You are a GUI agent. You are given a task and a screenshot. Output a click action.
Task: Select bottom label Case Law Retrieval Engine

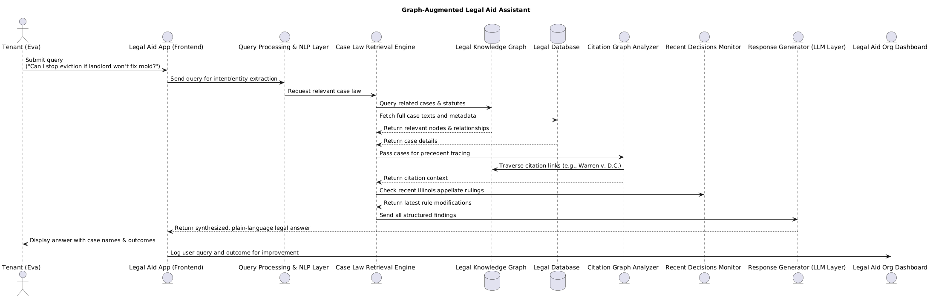coord(375,267)
